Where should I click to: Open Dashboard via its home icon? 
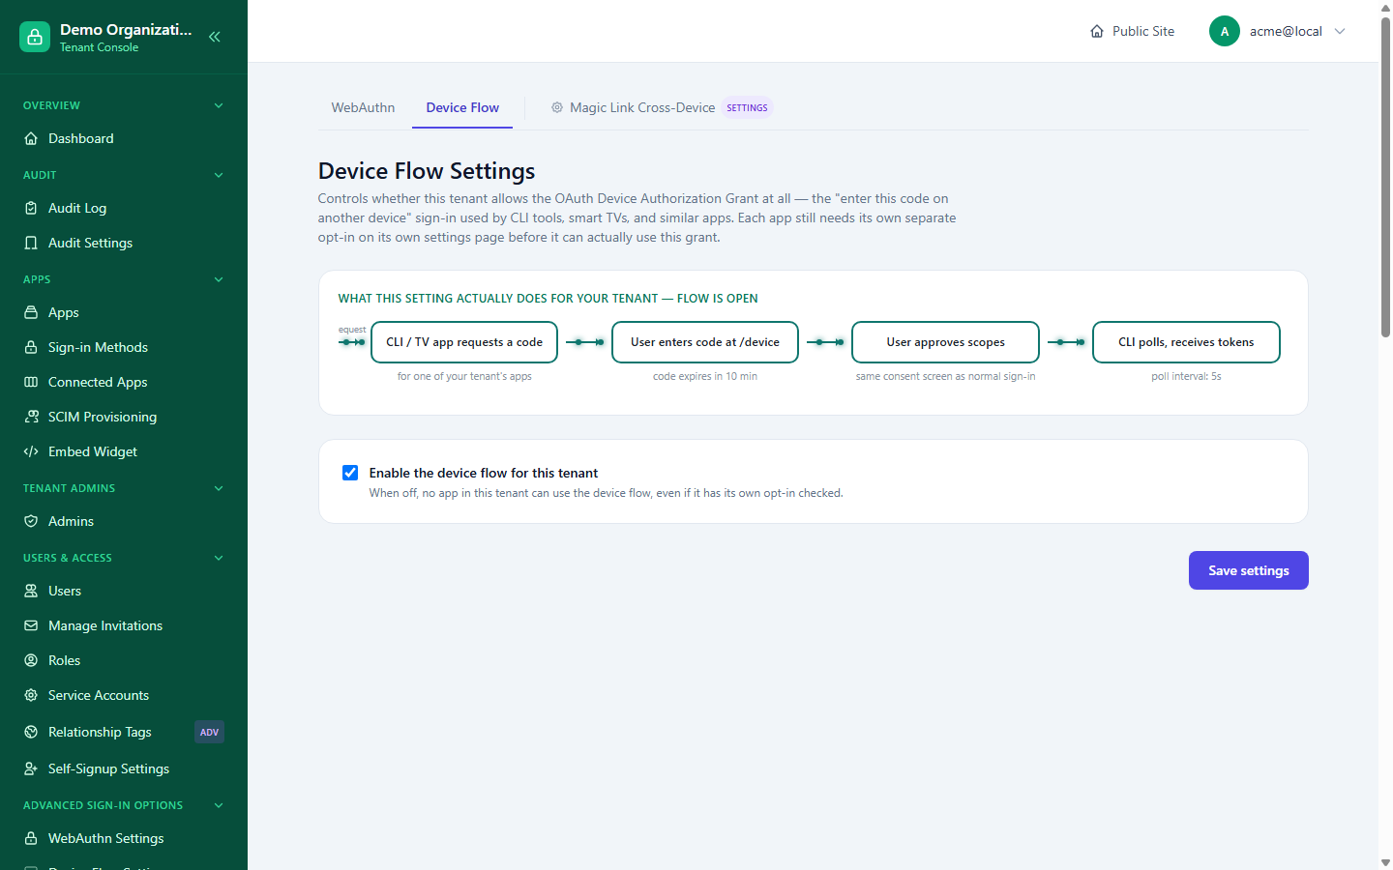coord(31,138)
